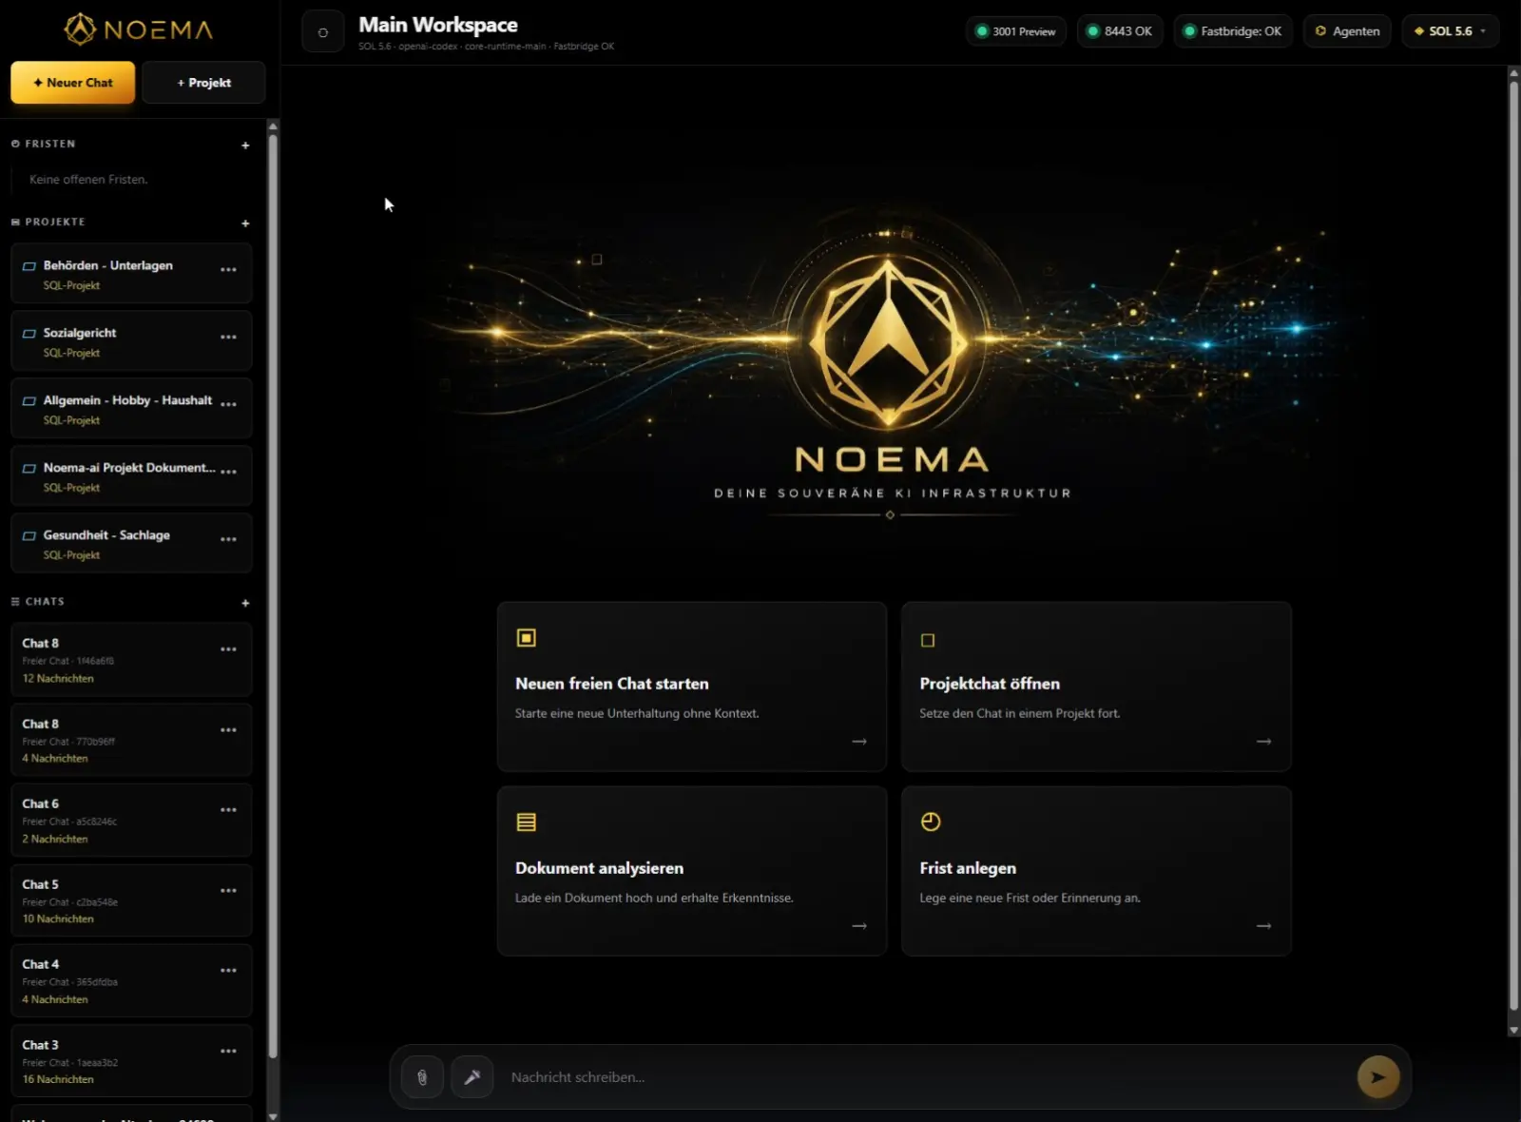Click the folder icon of Noema-ai Projekt Dokument
Viewport: 1521px width, 1122px height.
click(29, 469)
